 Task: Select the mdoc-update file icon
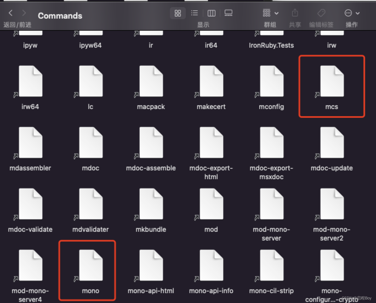point(332,142)
